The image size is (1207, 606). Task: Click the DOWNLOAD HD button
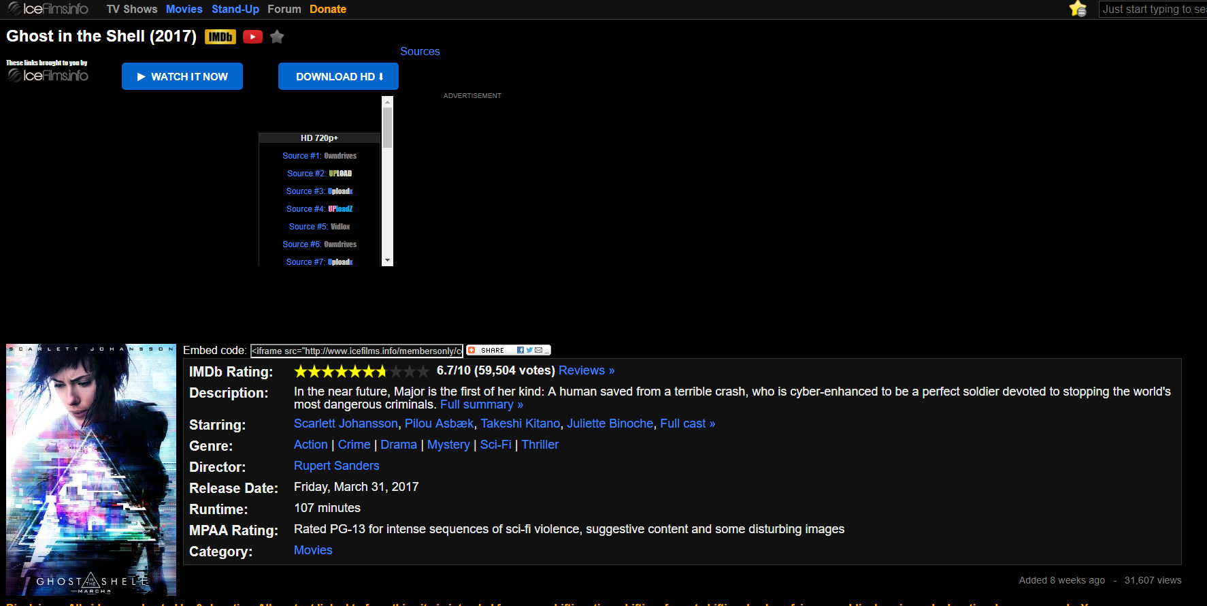(x=338, y=76)
